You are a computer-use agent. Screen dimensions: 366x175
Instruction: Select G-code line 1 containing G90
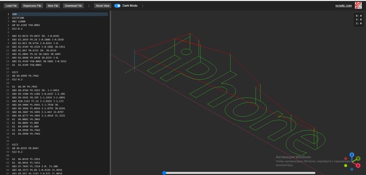(14, 14)
